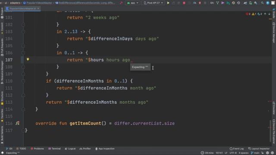276x155 pixels.
Task: Open the Pull Requests side panel
Action: (2, 47)
